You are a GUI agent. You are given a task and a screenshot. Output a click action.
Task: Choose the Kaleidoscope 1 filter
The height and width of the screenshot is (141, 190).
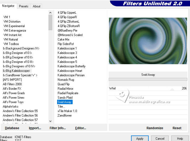tap(67, 48)
